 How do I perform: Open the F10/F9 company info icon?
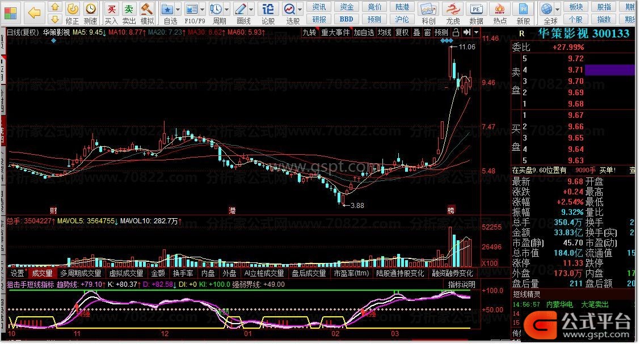[x=191, y=9]
